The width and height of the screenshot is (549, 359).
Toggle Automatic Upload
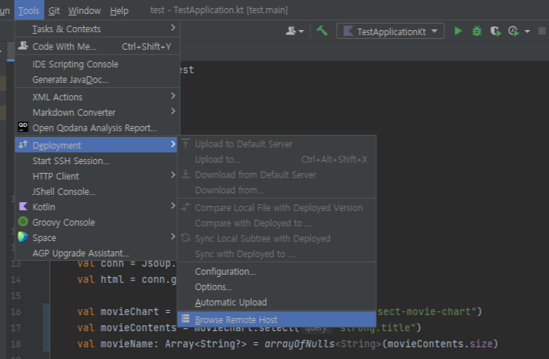coord(277,302)
